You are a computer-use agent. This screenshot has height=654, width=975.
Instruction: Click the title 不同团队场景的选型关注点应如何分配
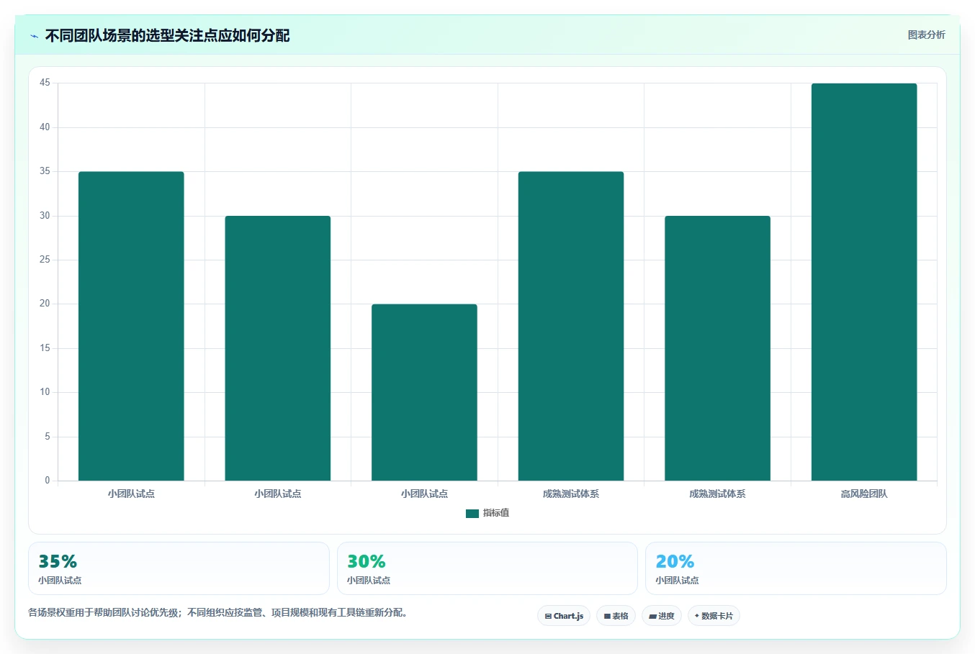(x=167, y=35)
